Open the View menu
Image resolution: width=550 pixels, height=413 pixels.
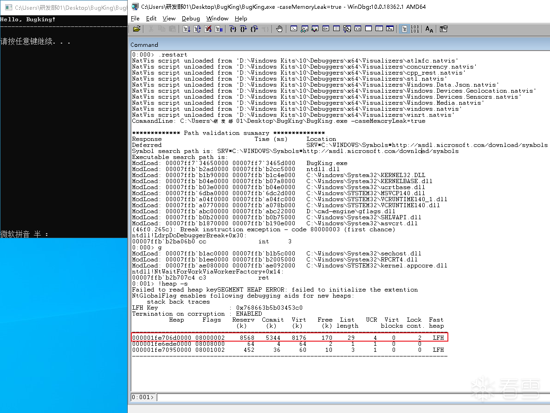[169, 19]
